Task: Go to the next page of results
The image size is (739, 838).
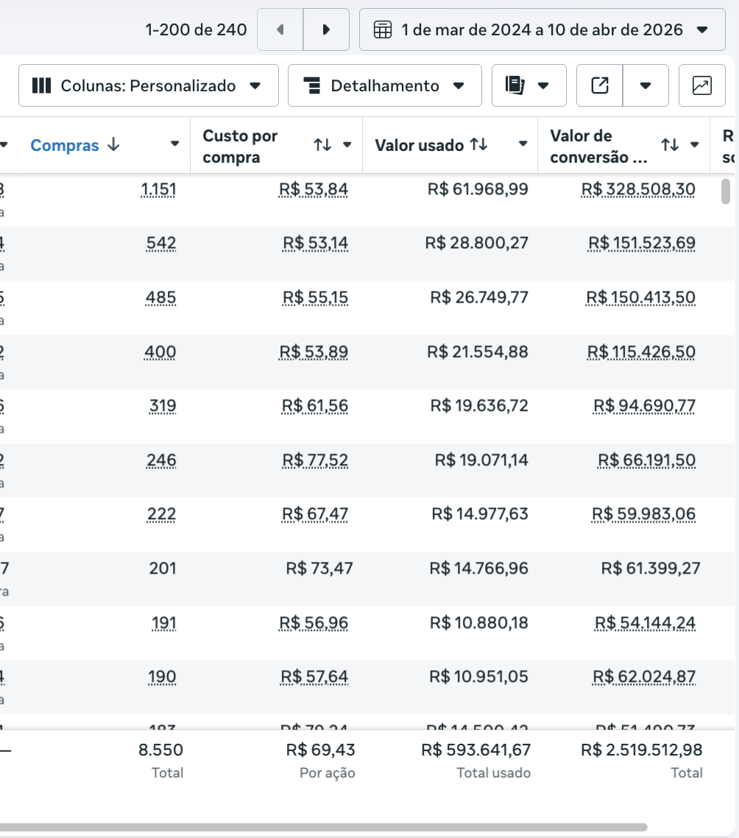Action: pyautogui.click(x=326, y=30)
